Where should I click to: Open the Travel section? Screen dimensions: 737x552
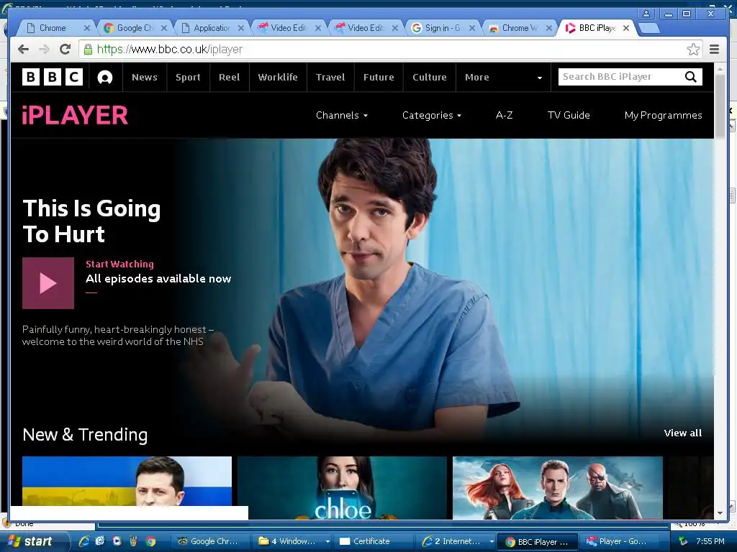click(330, 78)
